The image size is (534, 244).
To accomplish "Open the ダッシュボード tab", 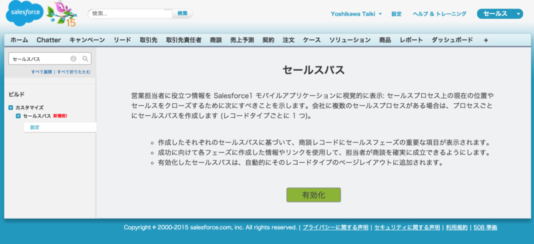I will pos(453,40).
